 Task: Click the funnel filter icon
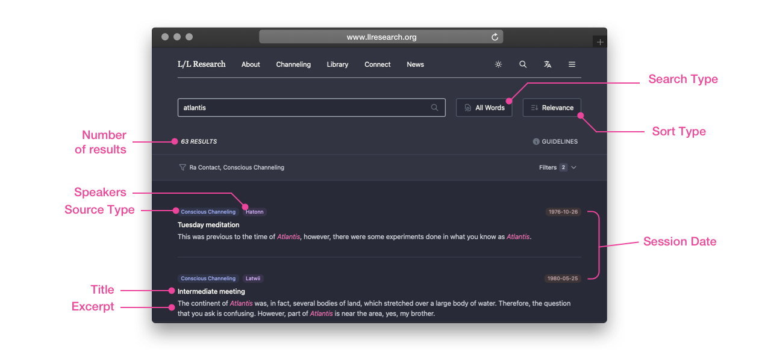point(183,167)
